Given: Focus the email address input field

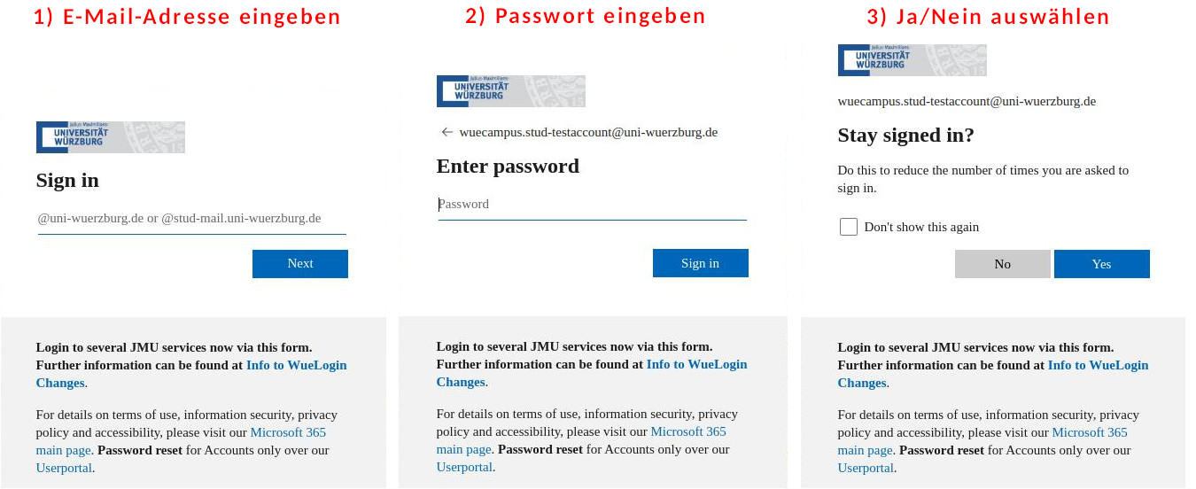Looking at the screenshot, I should pos(191,218).
